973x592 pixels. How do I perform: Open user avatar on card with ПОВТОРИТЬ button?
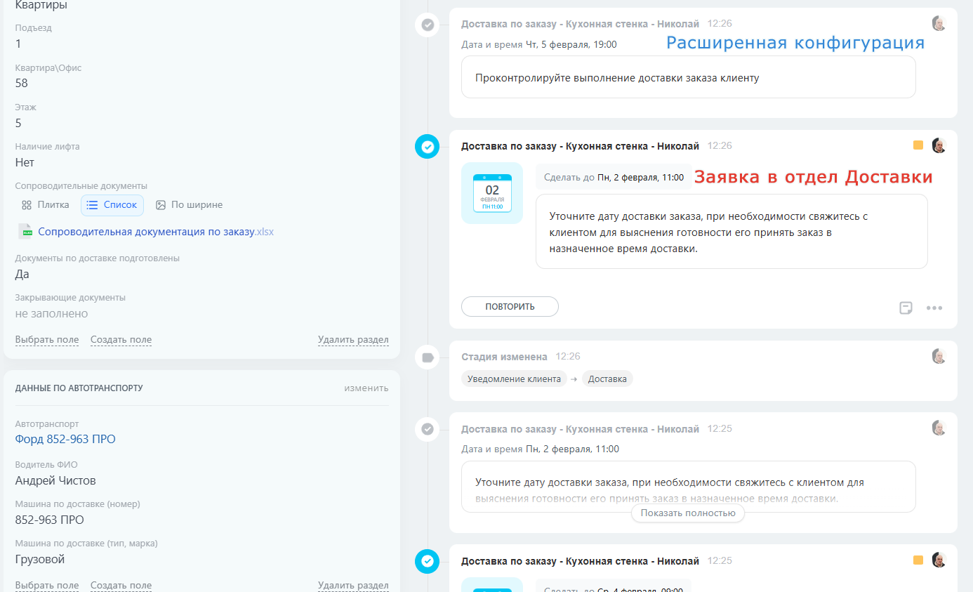(x=939, y=145)
